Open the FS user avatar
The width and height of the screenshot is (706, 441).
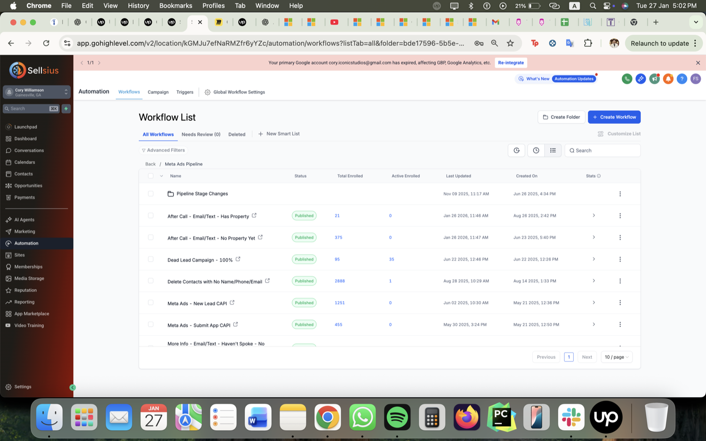coord(696,79)
